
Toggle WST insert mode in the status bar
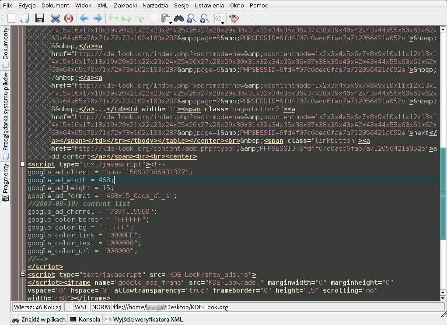80,307
